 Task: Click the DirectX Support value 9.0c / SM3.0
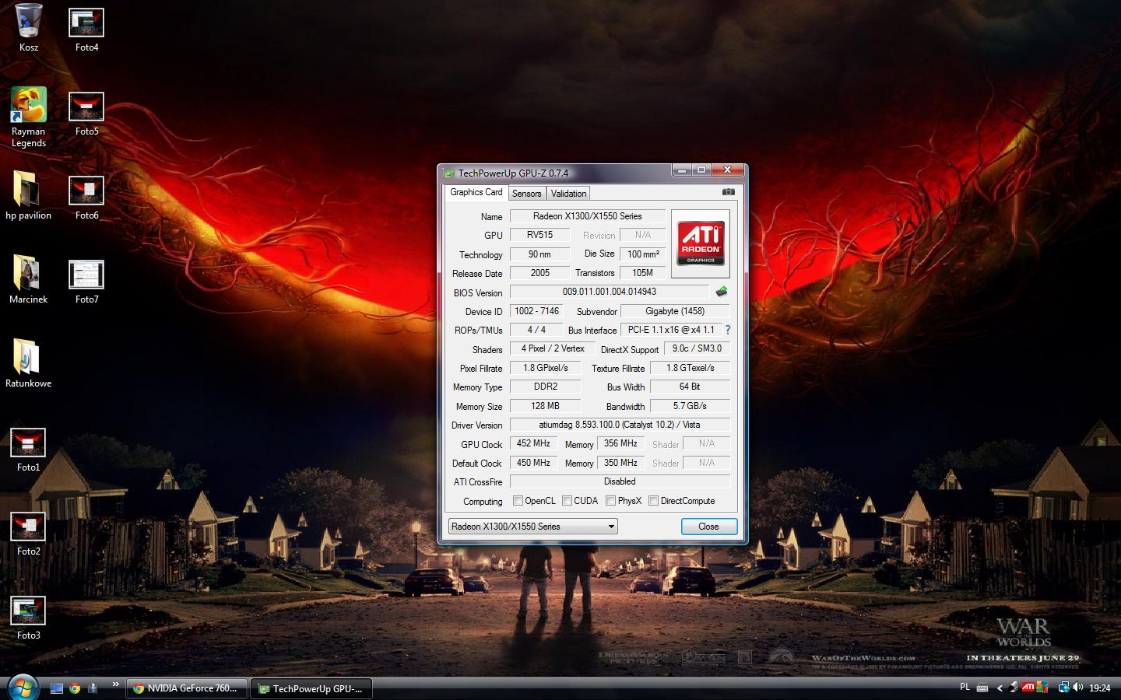(x=697, y=348)
